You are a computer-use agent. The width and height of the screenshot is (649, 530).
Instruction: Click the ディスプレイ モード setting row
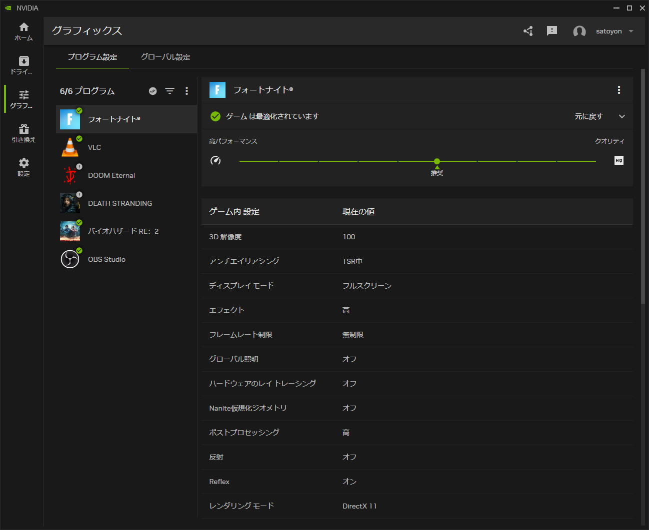(x=417, y=286)
